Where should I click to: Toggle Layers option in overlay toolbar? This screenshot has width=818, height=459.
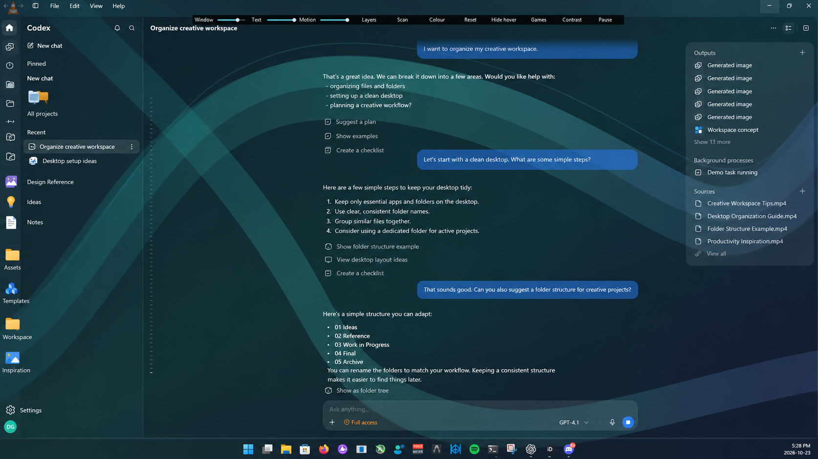(369, 20)
